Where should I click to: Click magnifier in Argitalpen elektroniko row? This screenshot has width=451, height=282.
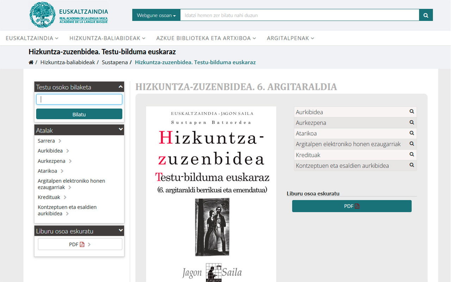tap(412, 143)
